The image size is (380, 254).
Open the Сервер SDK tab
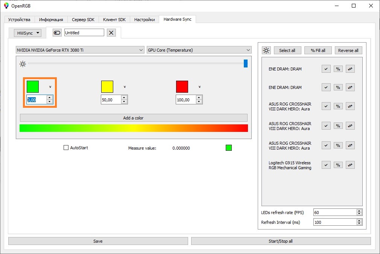point(83,20)
